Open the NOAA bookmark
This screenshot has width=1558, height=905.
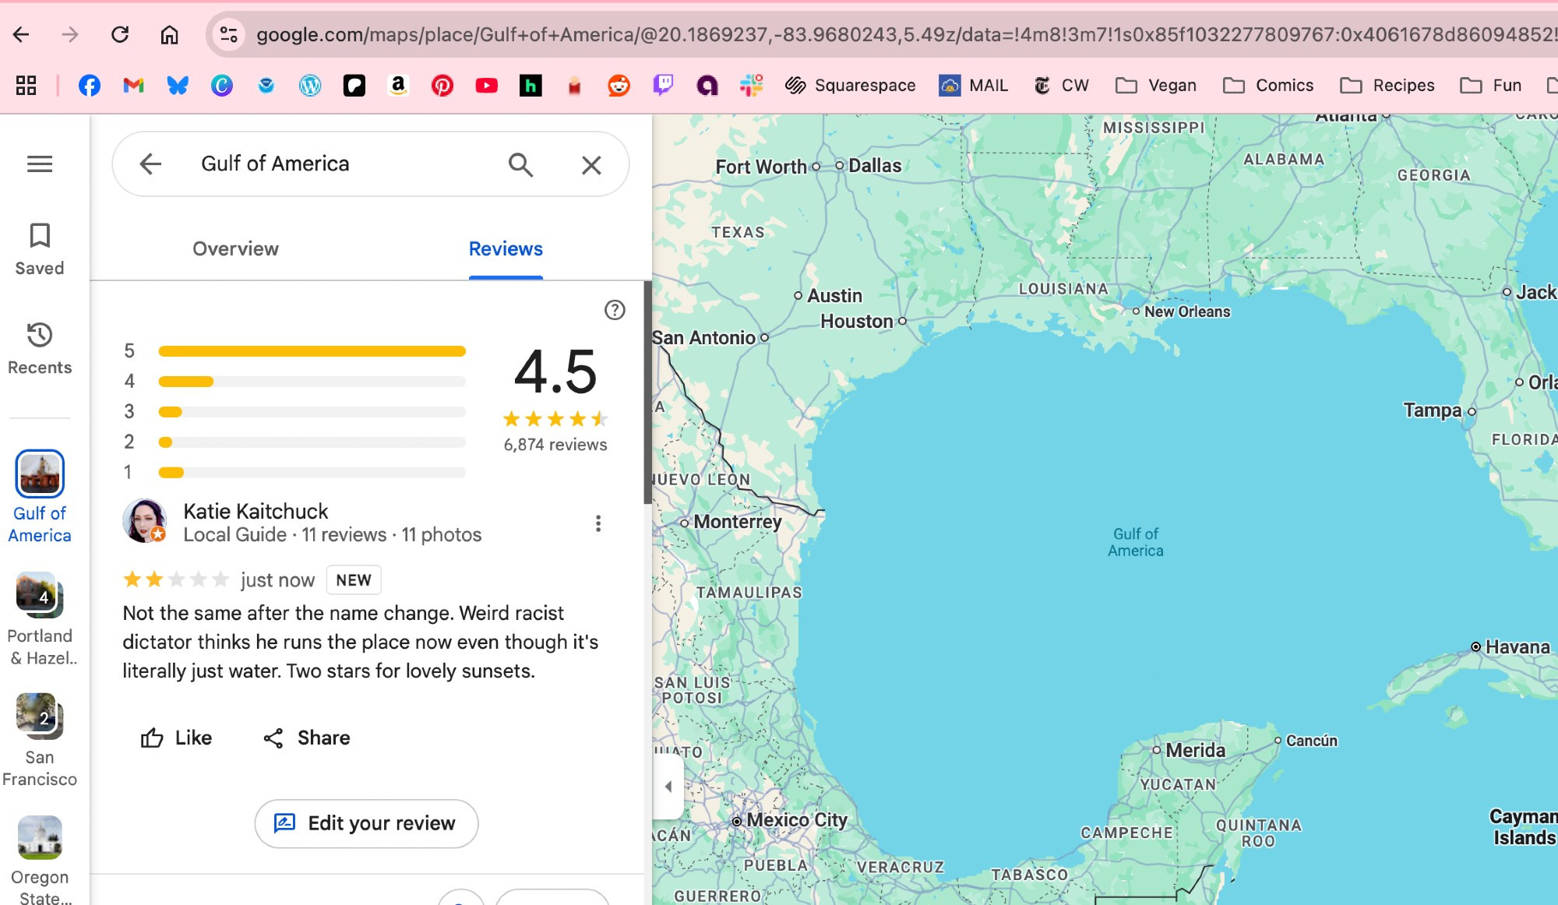(266, 86)
